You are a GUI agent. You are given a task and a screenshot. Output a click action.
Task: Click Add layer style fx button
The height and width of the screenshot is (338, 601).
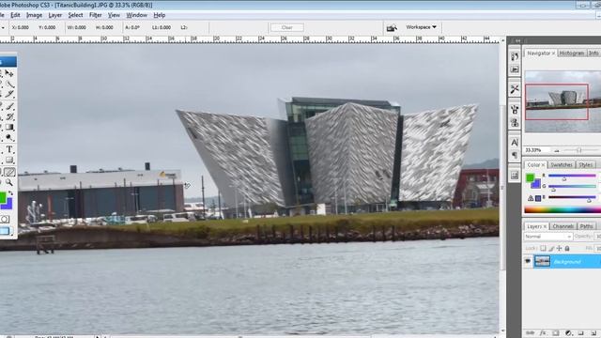point(543,333)
